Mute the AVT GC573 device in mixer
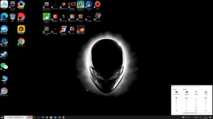 pyautogui.click(x=177, y=110)
